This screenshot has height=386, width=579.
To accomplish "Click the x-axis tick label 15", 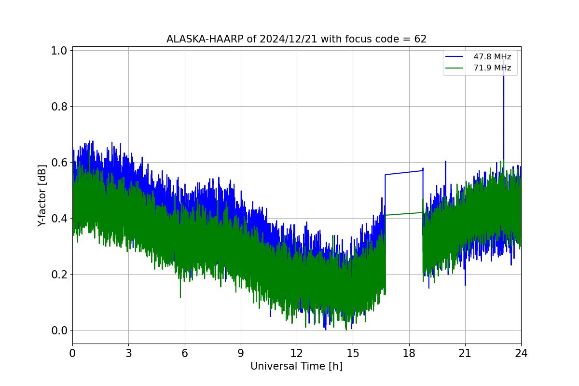I will pyautogui.click(x=353, y=353).
